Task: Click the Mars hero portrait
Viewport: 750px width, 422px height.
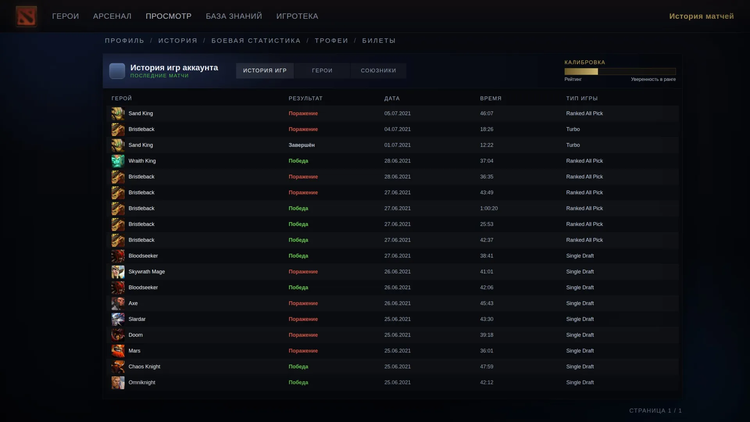Action: 118,351
